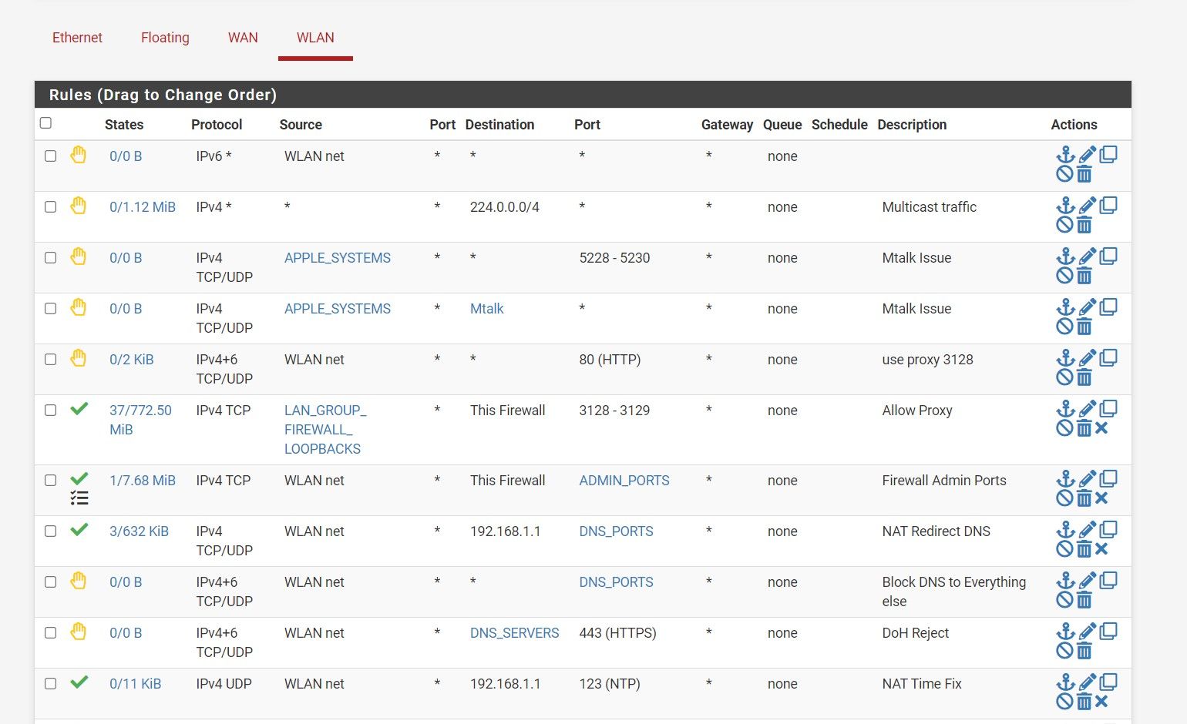The height and width of the screenshot is (724, 1187).
Task: Check the NAT Time Fix rule checkbox
Action: [51, 683]
